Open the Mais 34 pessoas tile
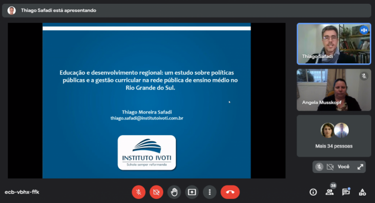375x203 pixels. click(x=334, y=136)
